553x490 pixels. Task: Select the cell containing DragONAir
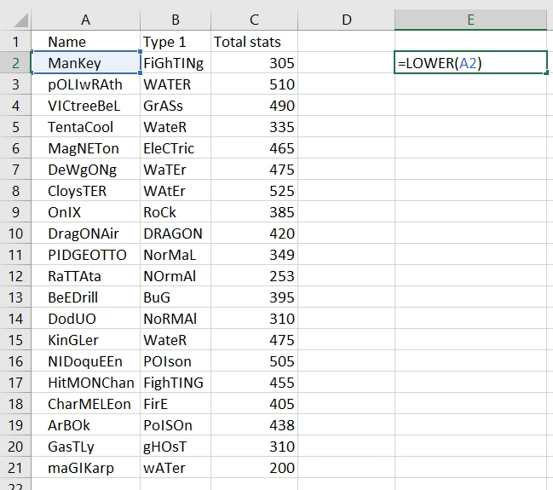coord(86,233)
